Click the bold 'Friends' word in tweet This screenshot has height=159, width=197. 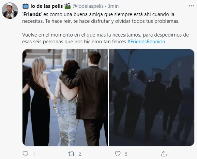tap(32, 14)
